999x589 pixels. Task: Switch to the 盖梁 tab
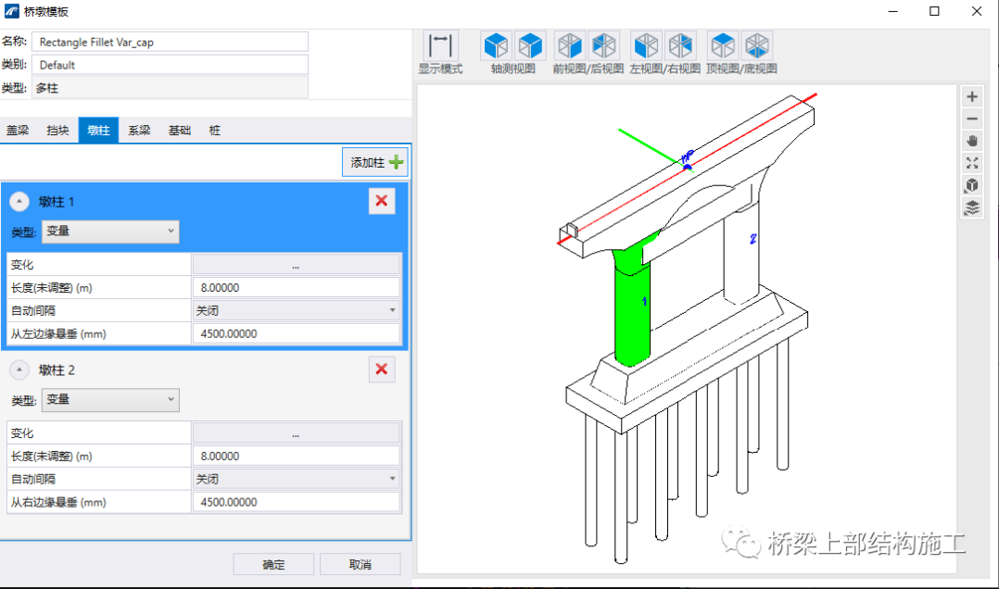pyautogui.click(x=18, y=131)
